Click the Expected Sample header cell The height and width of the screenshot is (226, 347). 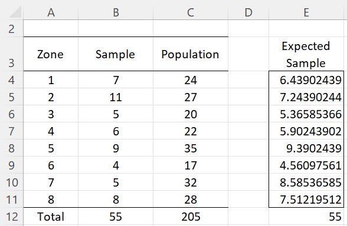tap(306, 54)
